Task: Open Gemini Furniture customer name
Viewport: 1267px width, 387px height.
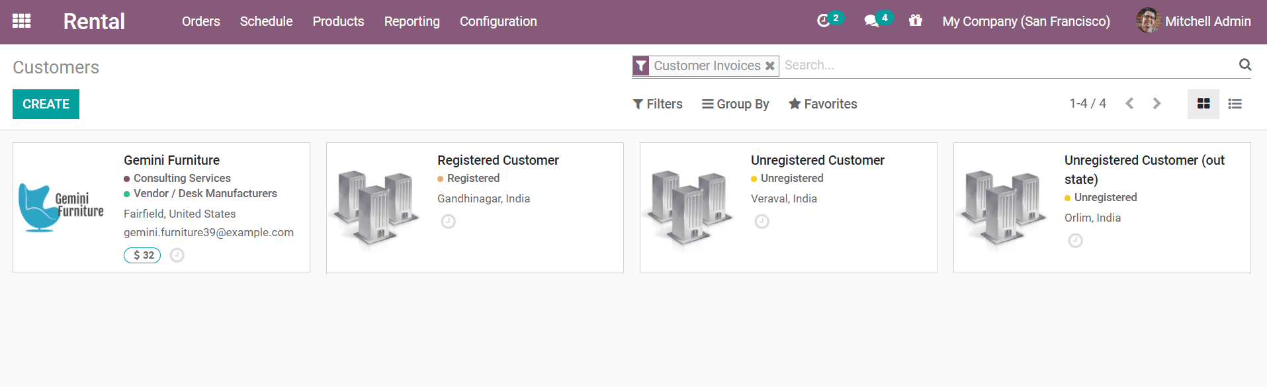Action: (x=171, y=160)
